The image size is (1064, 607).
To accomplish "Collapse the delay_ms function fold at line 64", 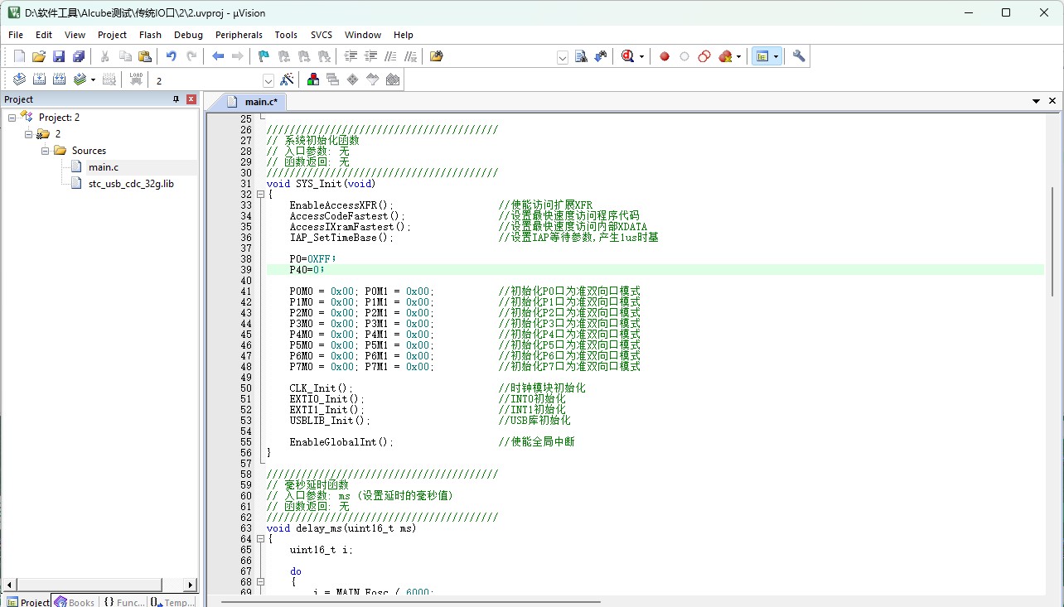I will point(259,539).
